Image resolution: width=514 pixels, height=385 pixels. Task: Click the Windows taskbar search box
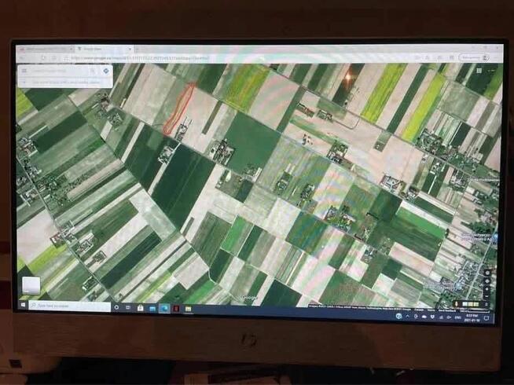click(x=71, y=306)
